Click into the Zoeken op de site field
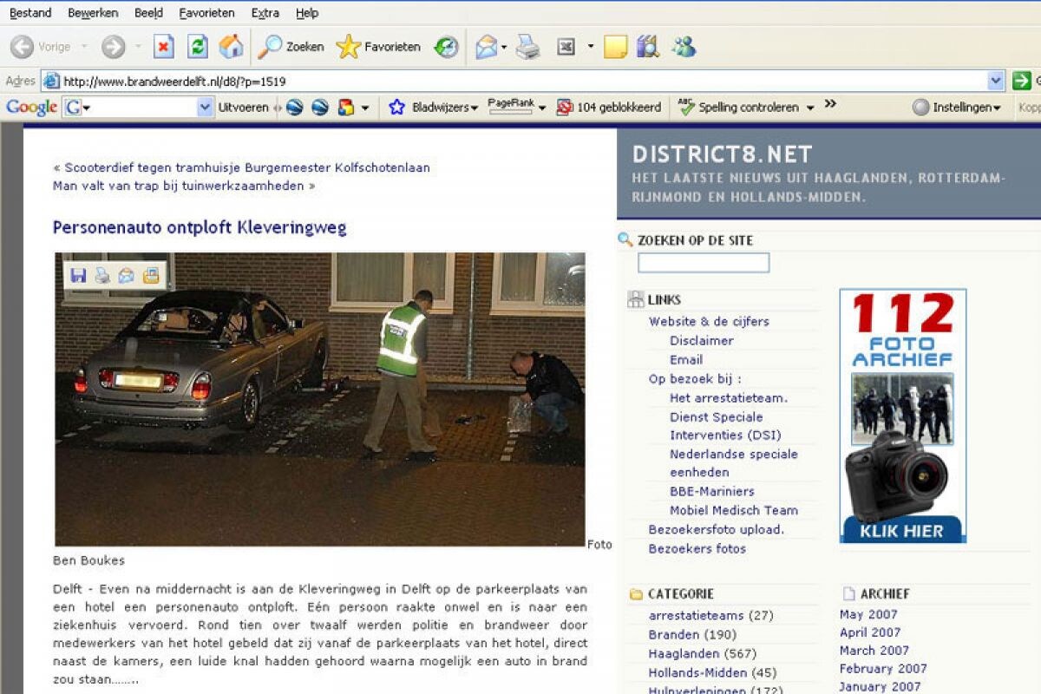Image resolution: width=1041 pixels, height=694 pixels. [704, 263]
